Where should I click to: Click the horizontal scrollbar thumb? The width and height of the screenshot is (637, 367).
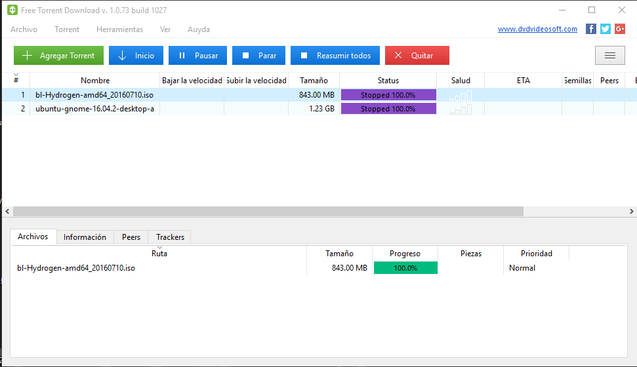coord(268,211)
